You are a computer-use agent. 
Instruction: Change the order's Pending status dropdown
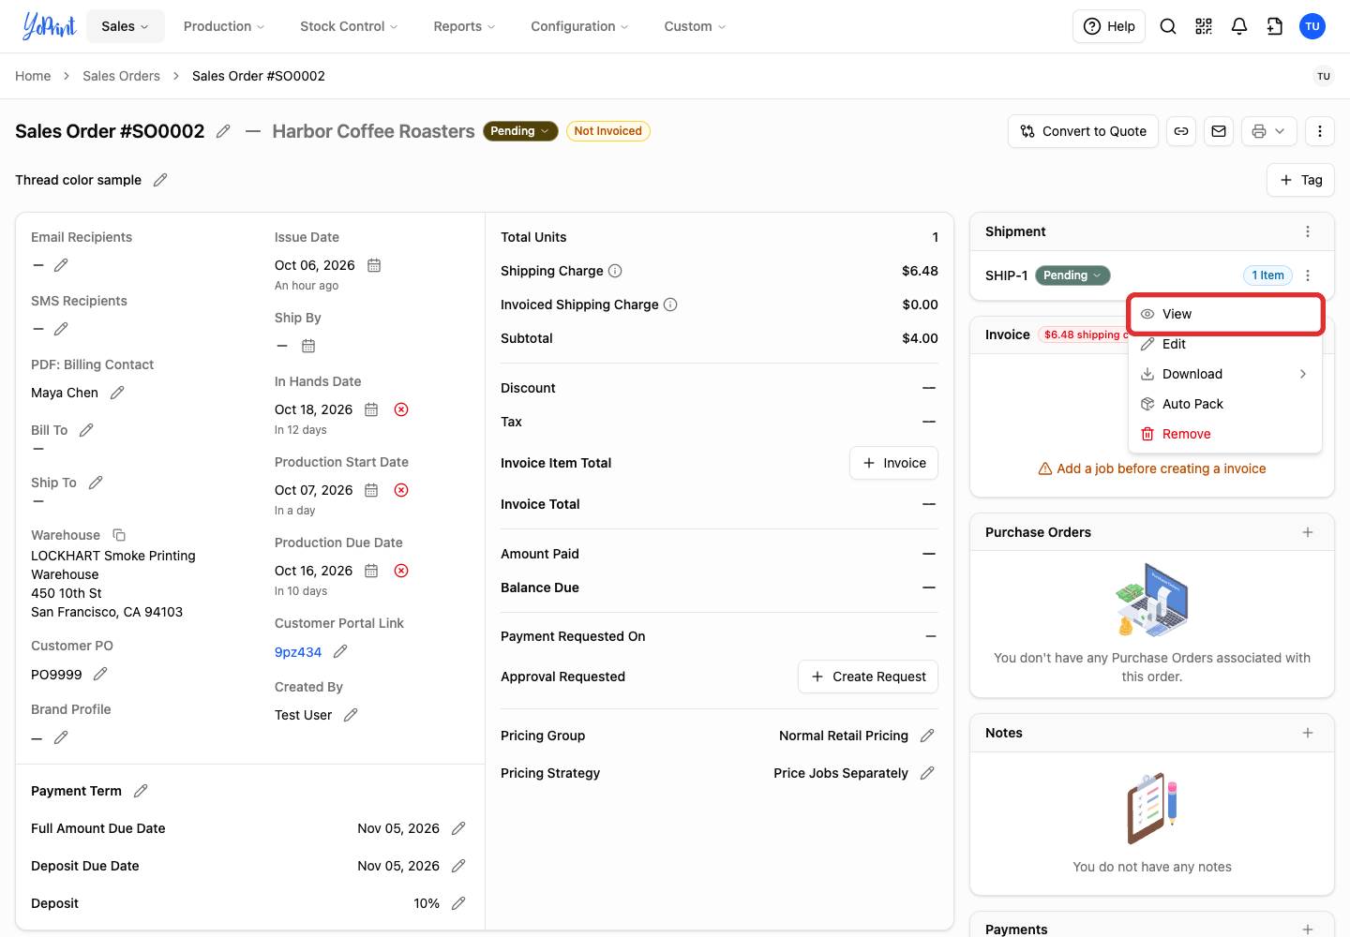click(x=520, y=131)
